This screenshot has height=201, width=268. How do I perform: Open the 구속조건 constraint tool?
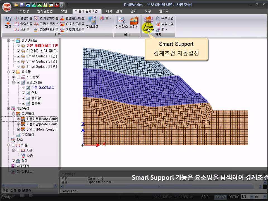point(165,18)
